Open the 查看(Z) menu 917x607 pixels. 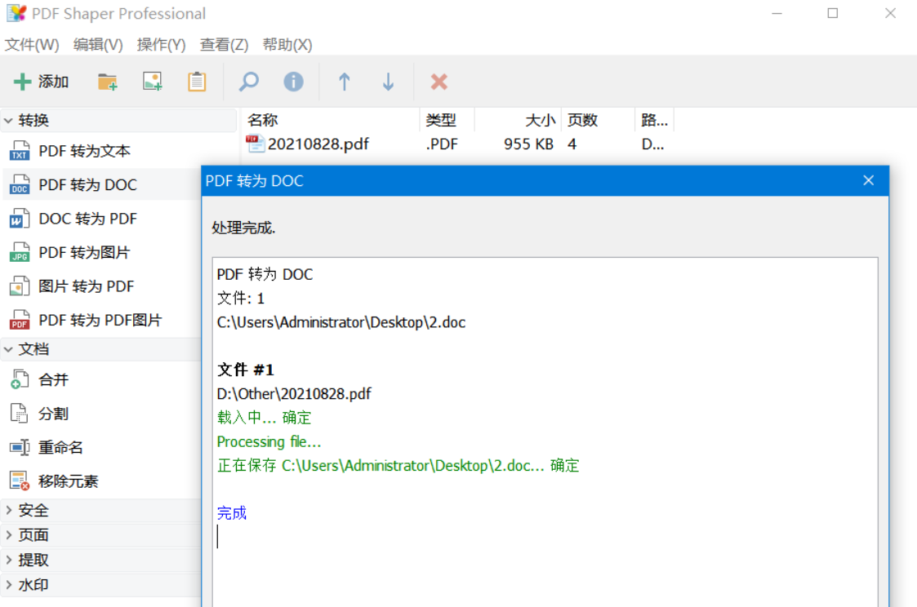pos(224,45)
